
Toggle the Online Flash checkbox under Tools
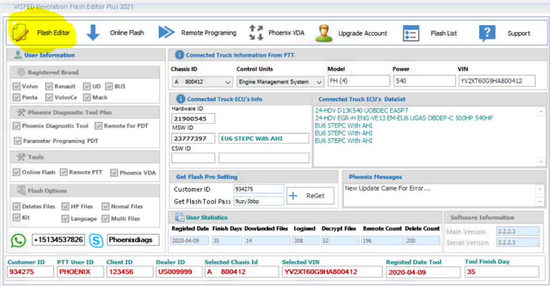tap(17, 172)
